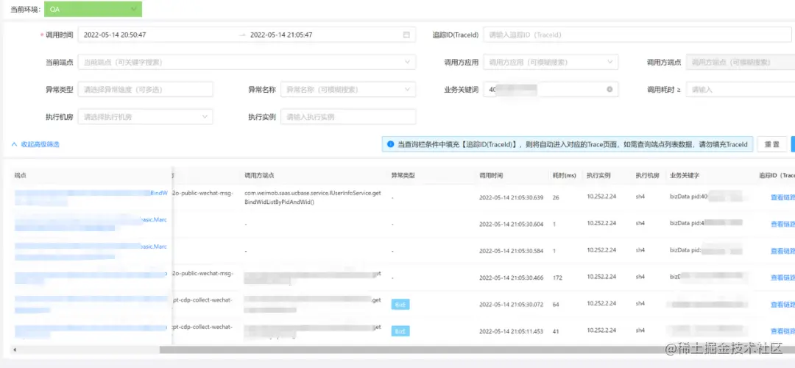Viewport: 795px width, 368px height.
Task: Collapse advanced filters via 收起高级筛选
Action: tap(40, 144)
